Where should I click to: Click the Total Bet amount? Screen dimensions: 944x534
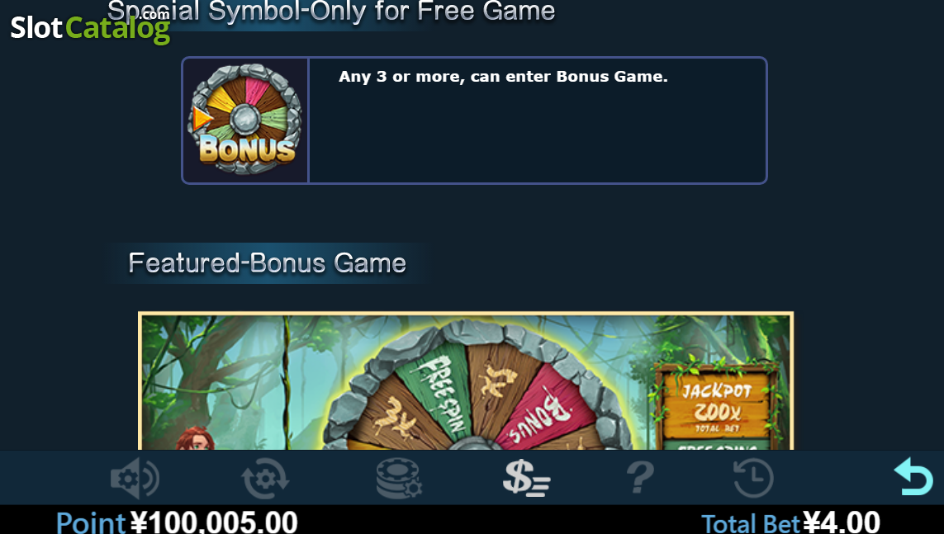coord(842,522)
